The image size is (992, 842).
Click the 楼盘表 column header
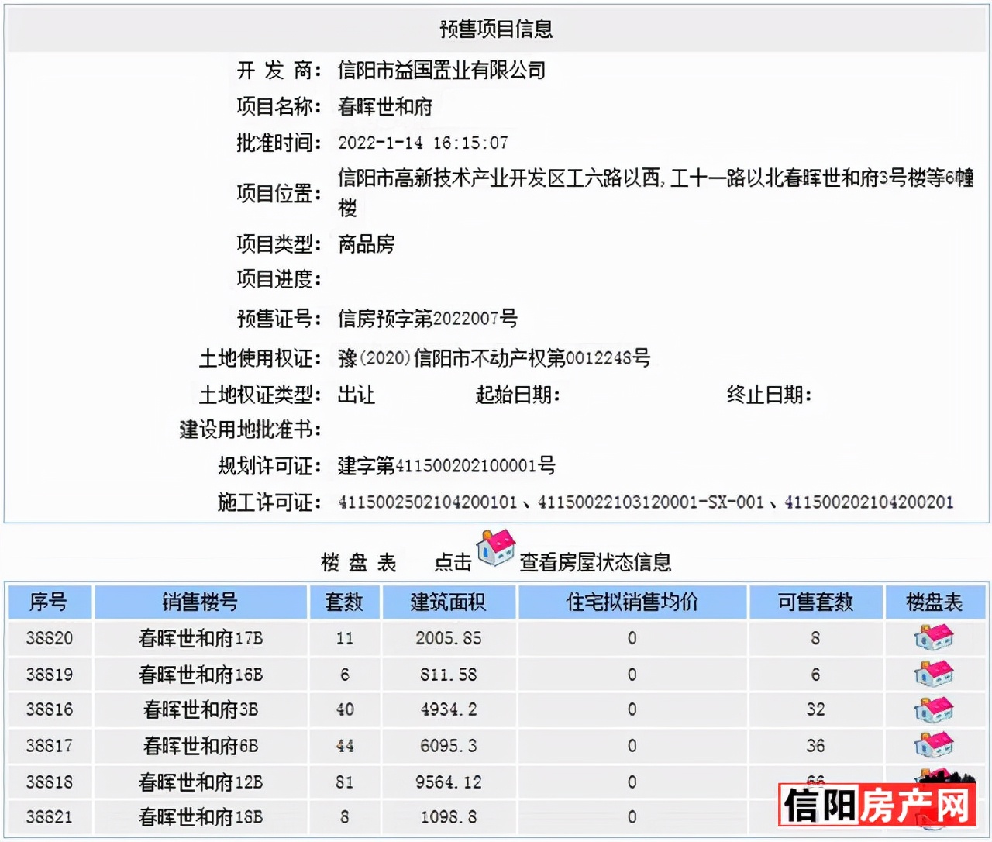935,602
